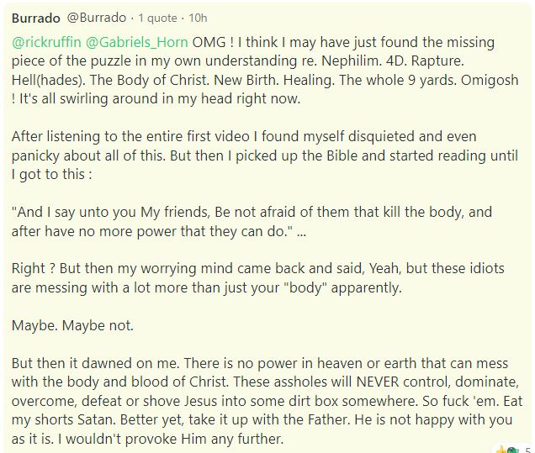The width and height of the screenshot is (535, 453).
Task: Open the @Gabriels_Horn mention
Action: (136, 42)
